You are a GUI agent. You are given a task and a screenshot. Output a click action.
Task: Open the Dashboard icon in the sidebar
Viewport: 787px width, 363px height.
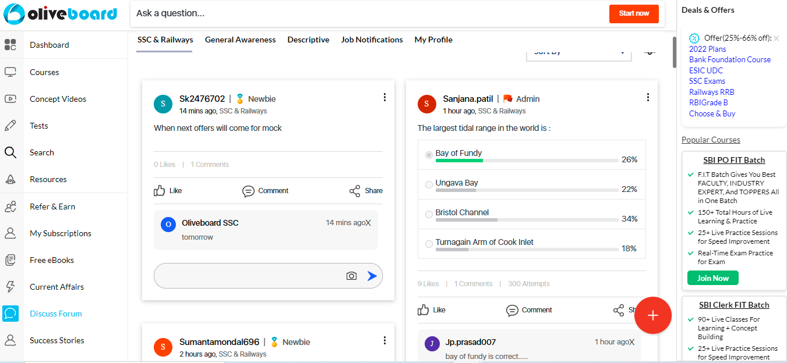(x=10, y=45)
